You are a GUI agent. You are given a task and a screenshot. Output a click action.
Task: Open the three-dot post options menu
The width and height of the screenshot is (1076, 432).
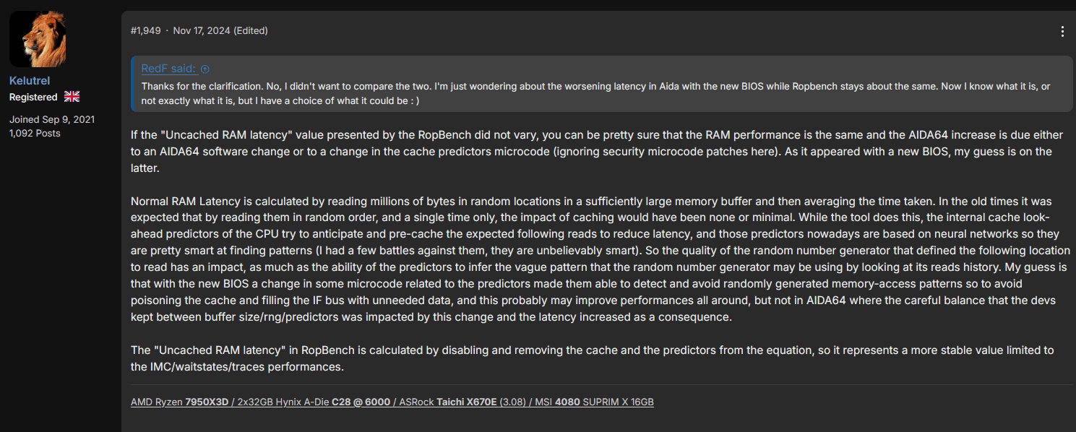click(1062, 31)
